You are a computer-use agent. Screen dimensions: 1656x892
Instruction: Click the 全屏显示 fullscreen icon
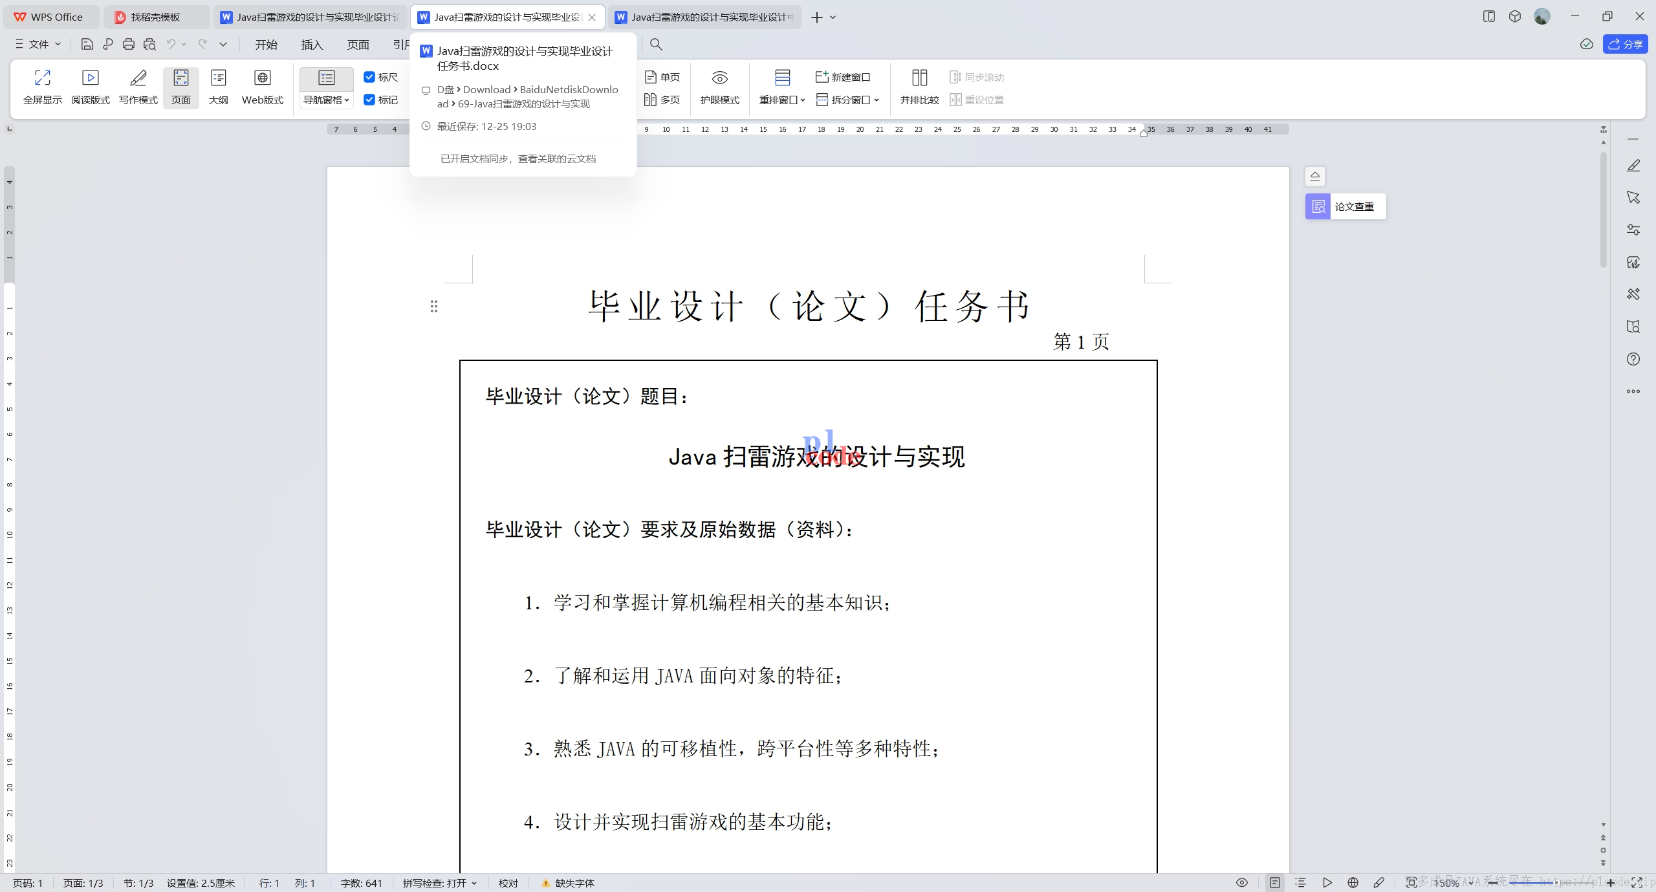(x=43, y=87)
